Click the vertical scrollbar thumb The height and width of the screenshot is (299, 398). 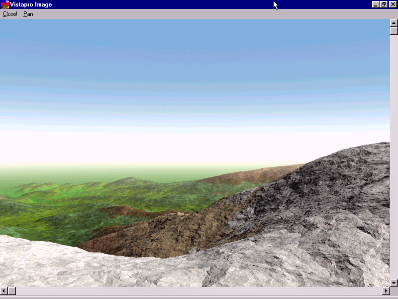394,31
